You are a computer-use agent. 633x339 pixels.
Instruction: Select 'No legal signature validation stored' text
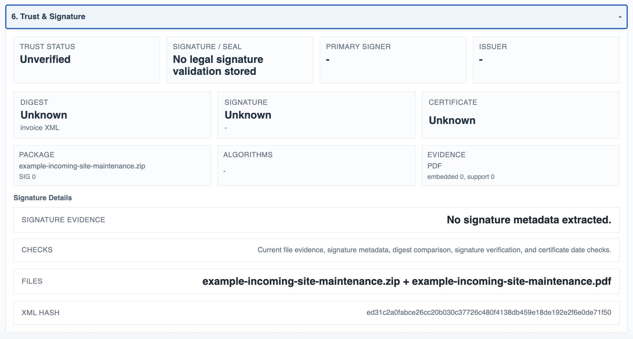218,65
